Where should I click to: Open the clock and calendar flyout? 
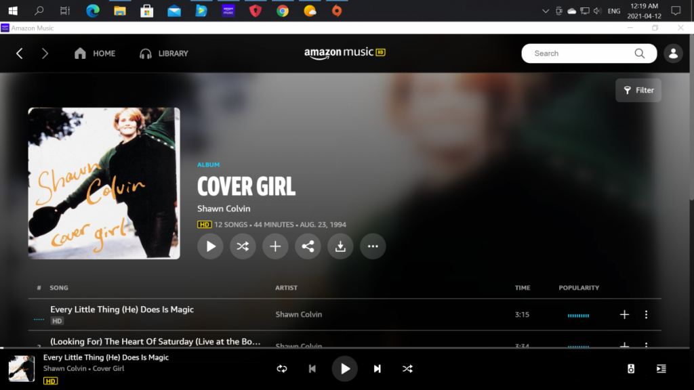[644, 11]
